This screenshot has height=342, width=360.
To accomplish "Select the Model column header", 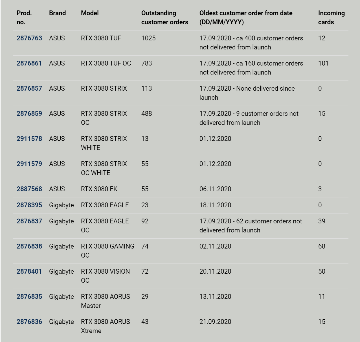I will [90, 13].
